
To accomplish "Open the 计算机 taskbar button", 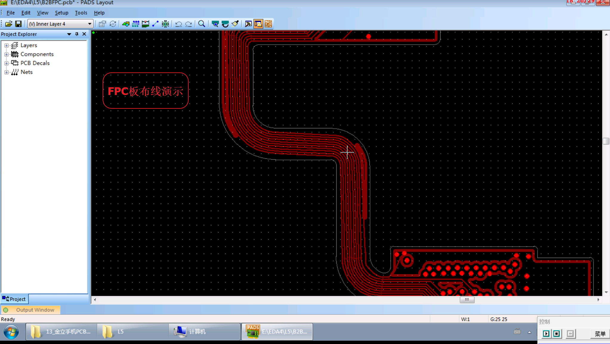I will point(205,332).
